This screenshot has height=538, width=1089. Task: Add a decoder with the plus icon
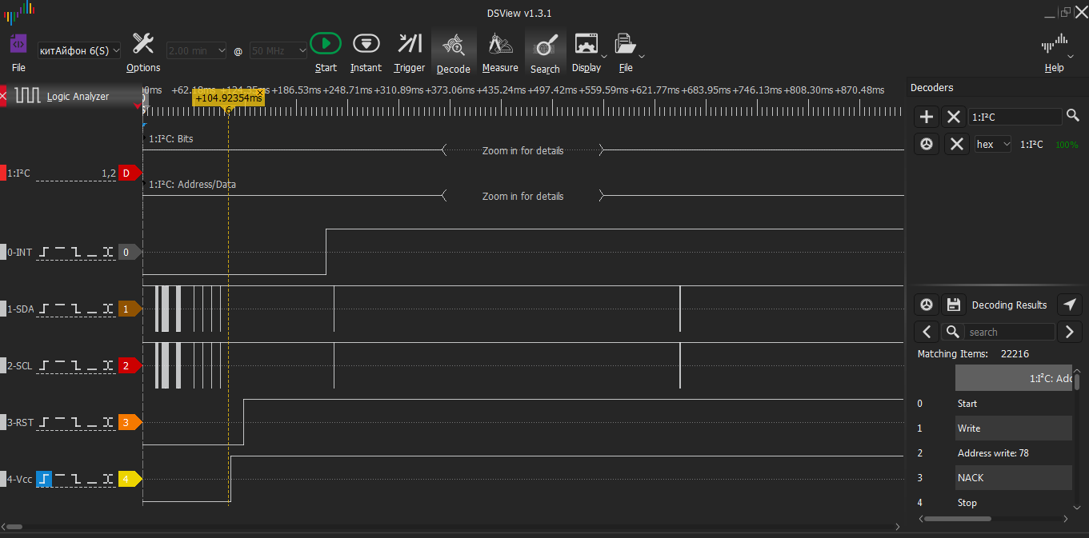(927, 118)
